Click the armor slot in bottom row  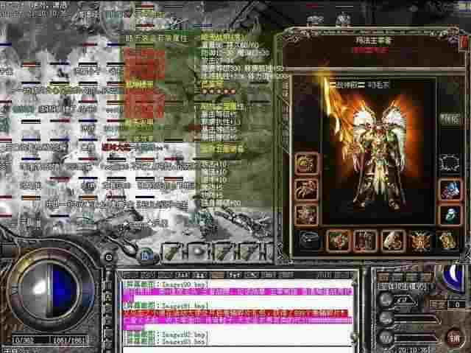point(365,240)
